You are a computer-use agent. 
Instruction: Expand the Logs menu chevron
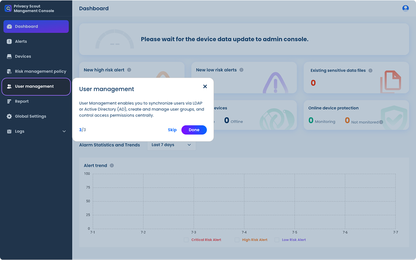64,131
